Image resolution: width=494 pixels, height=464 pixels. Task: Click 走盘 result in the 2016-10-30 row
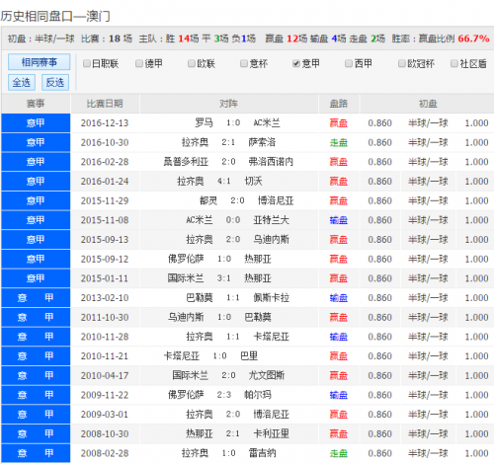[339, 142]
